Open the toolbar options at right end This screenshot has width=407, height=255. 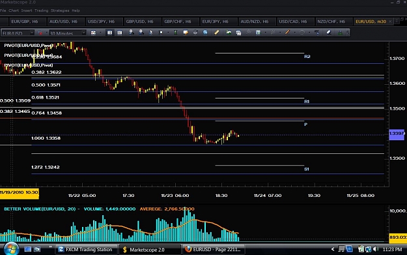pos(348,33)
